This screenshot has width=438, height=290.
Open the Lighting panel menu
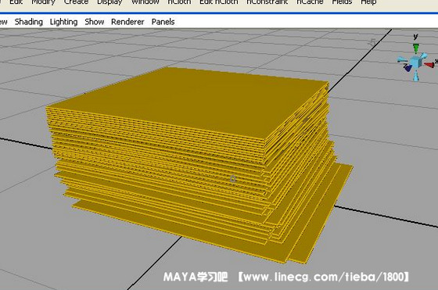tap(63, 22)
